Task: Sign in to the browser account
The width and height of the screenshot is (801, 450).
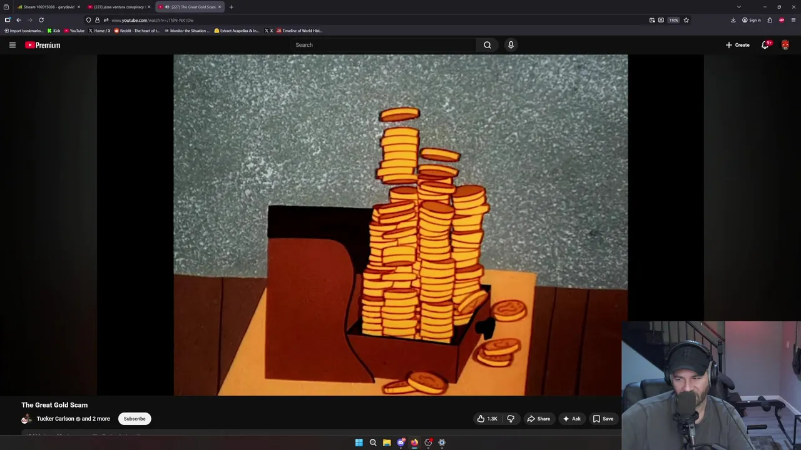Action: (752, 20)
